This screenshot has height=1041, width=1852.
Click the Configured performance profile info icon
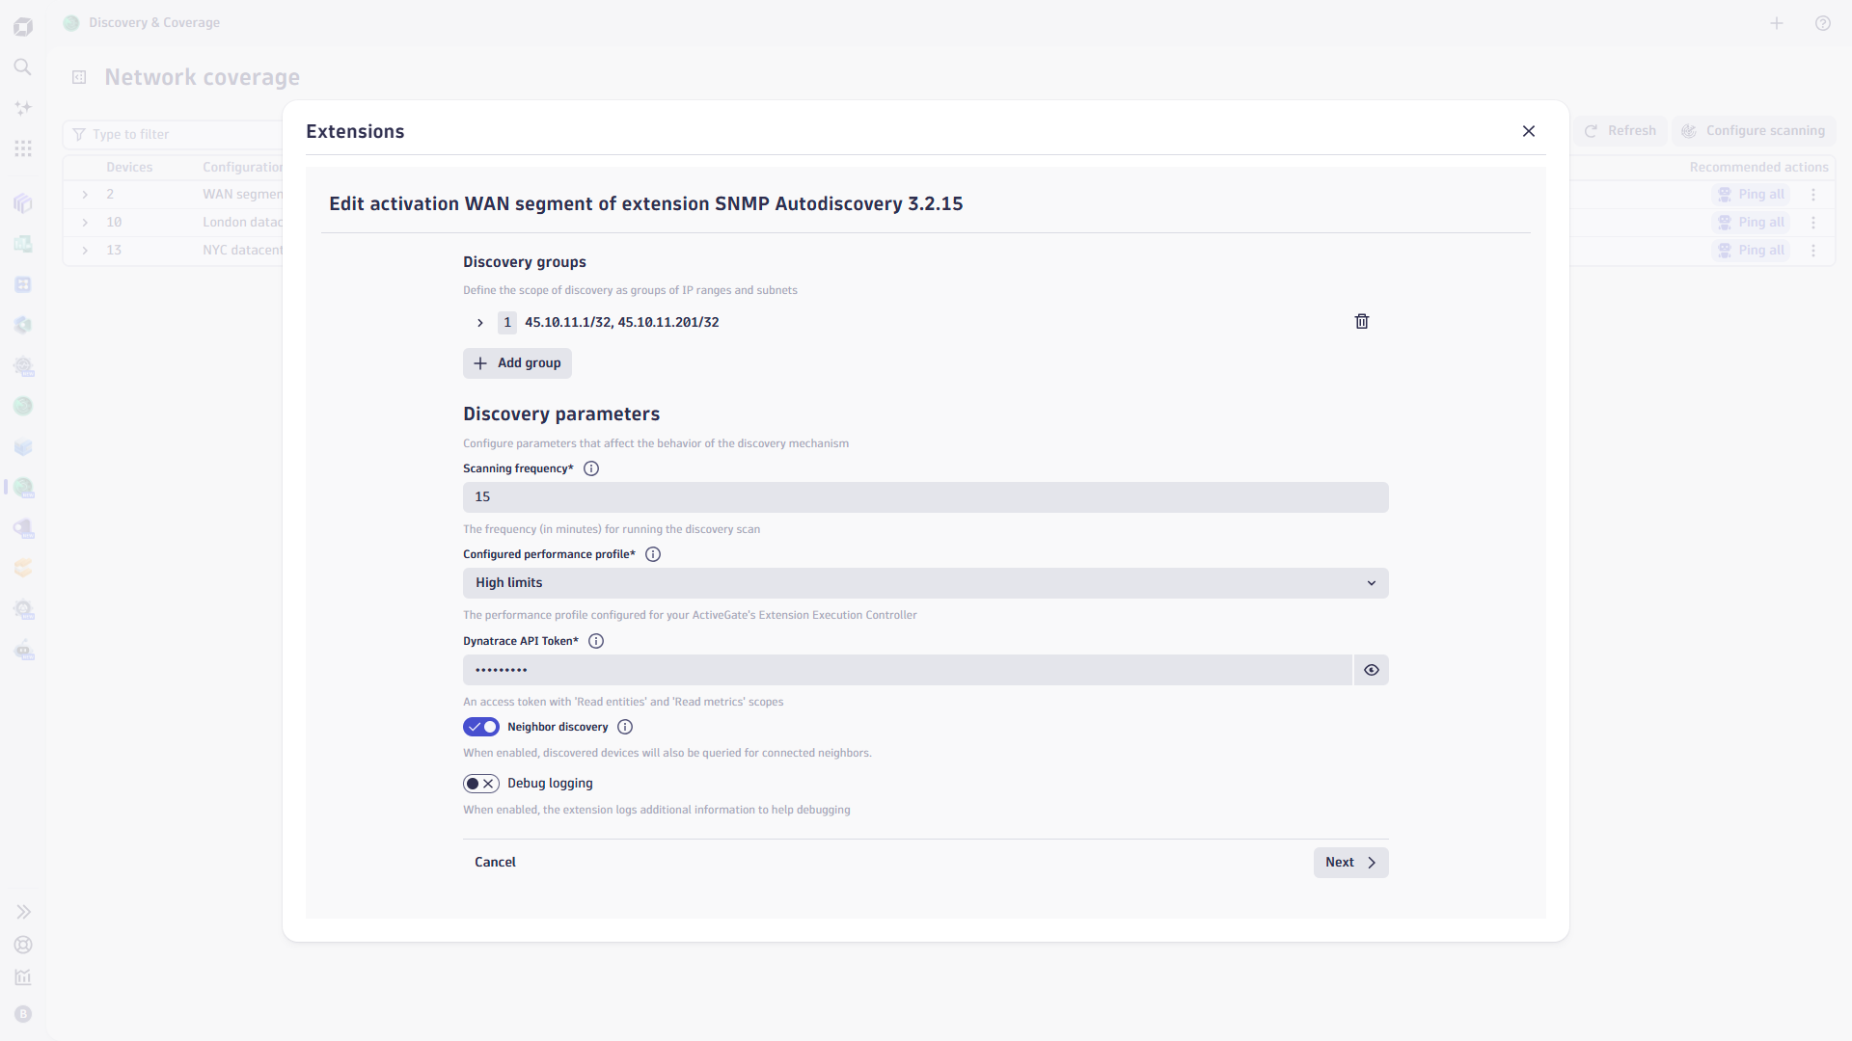653,554
